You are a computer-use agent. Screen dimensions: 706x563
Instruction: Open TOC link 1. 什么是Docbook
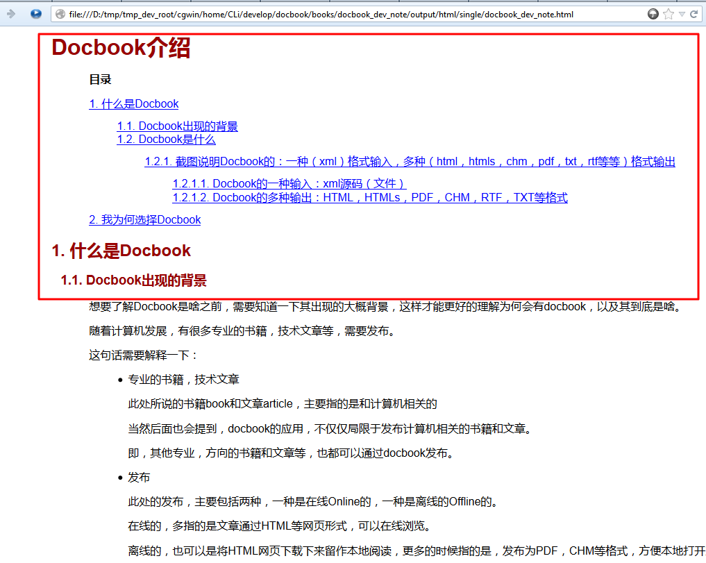tap(134, 104)
